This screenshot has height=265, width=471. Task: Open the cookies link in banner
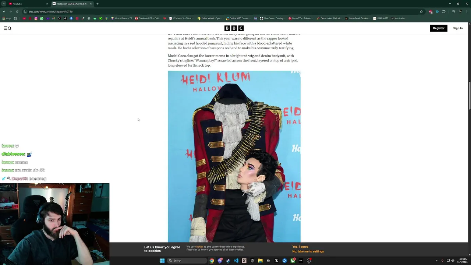pos(199,247)
